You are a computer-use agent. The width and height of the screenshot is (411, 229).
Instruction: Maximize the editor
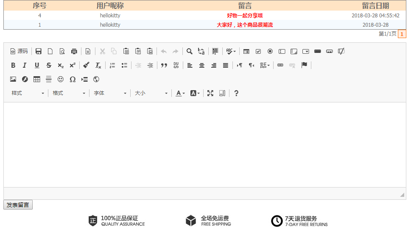tap(210, 93)
